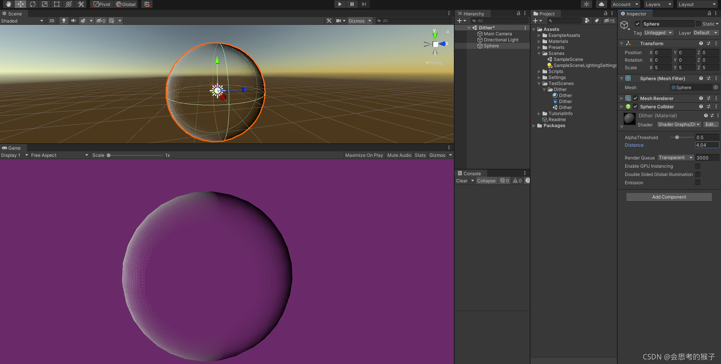Viewport: 721px width, 364px height.
Task: Disable the Mesh Renderer enabled checkbox
Action: (635, 98)
